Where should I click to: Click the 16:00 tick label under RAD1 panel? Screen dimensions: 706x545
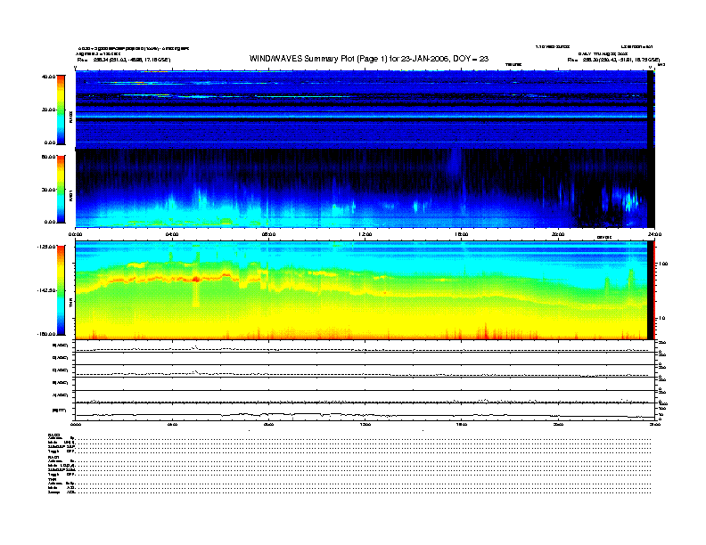[x=462, y=234]
